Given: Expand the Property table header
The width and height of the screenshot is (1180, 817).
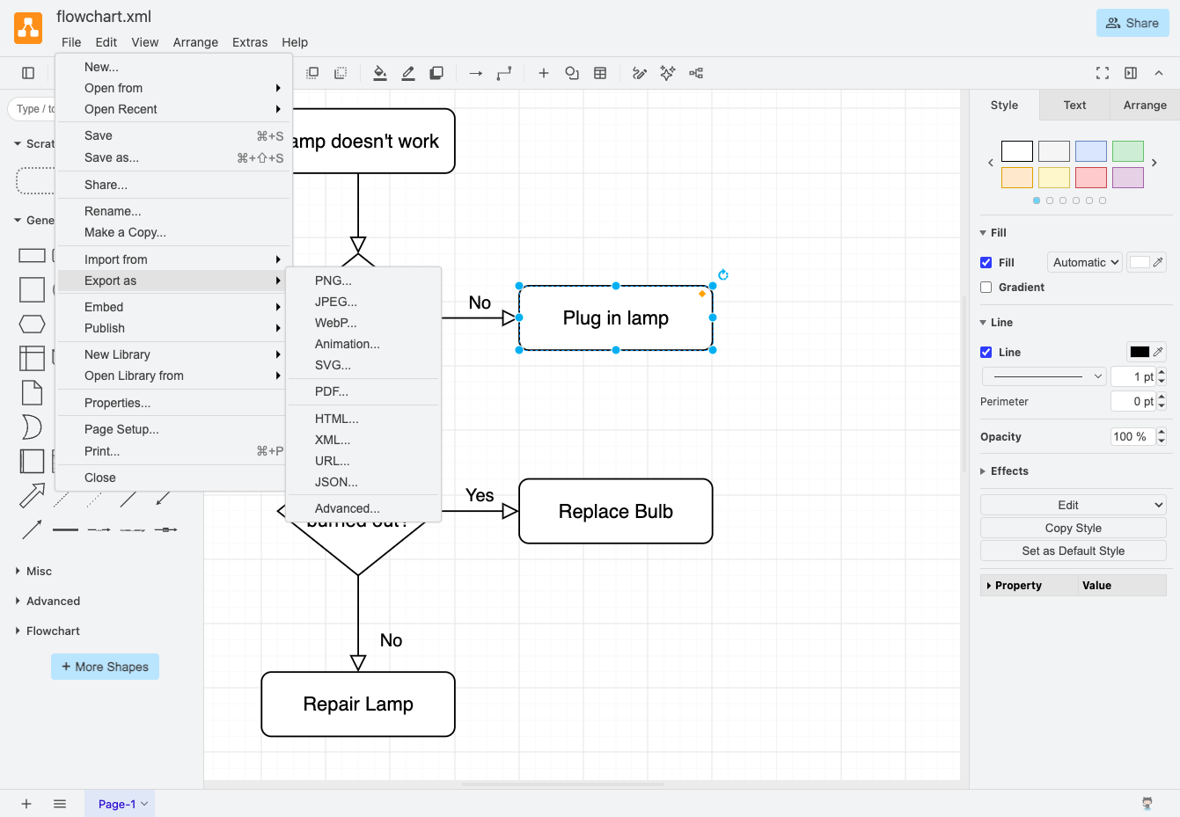Looking at the screenshot, I should (x=1030, y=586).
